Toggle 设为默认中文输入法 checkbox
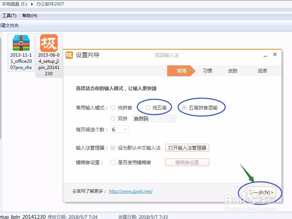The height and width of the screenshot is (219, 292). click(113, 148)
